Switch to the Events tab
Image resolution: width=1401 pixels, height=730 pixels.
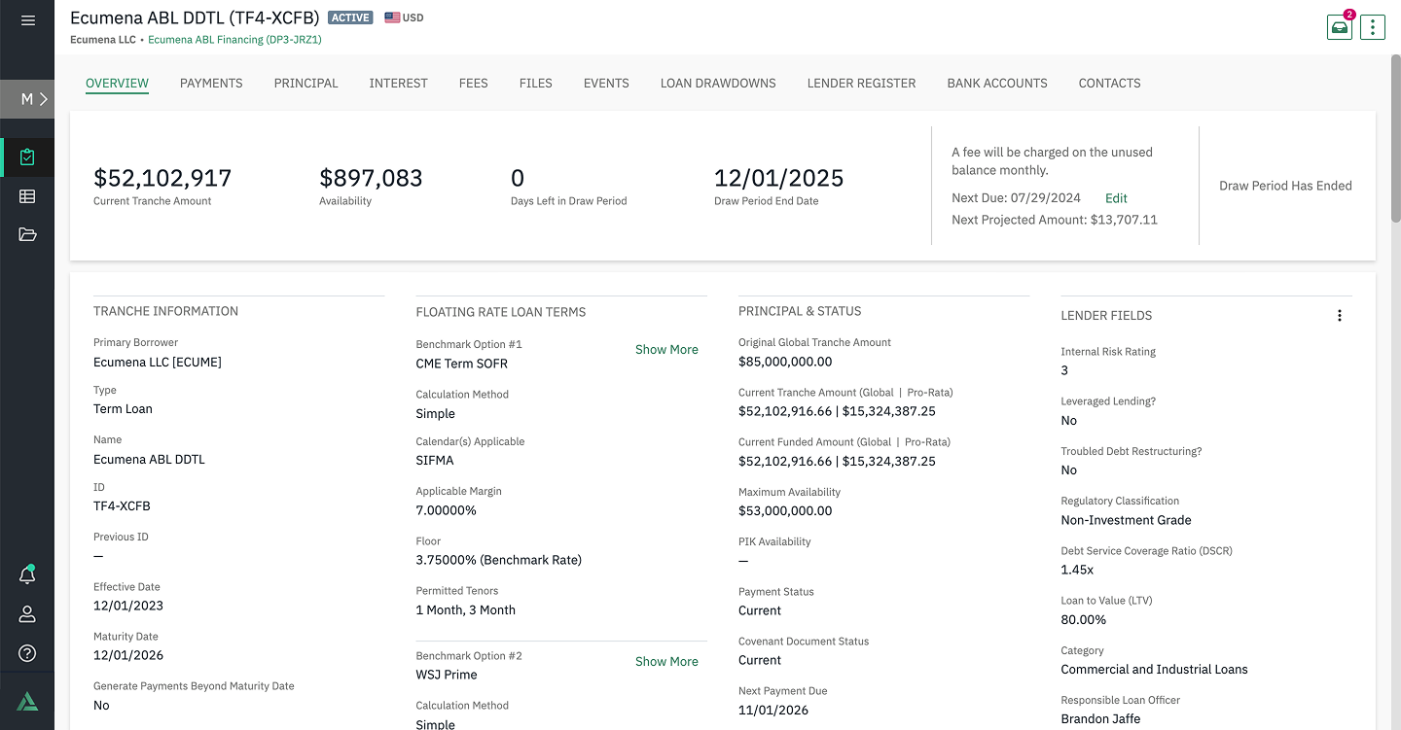coord(606,83)
